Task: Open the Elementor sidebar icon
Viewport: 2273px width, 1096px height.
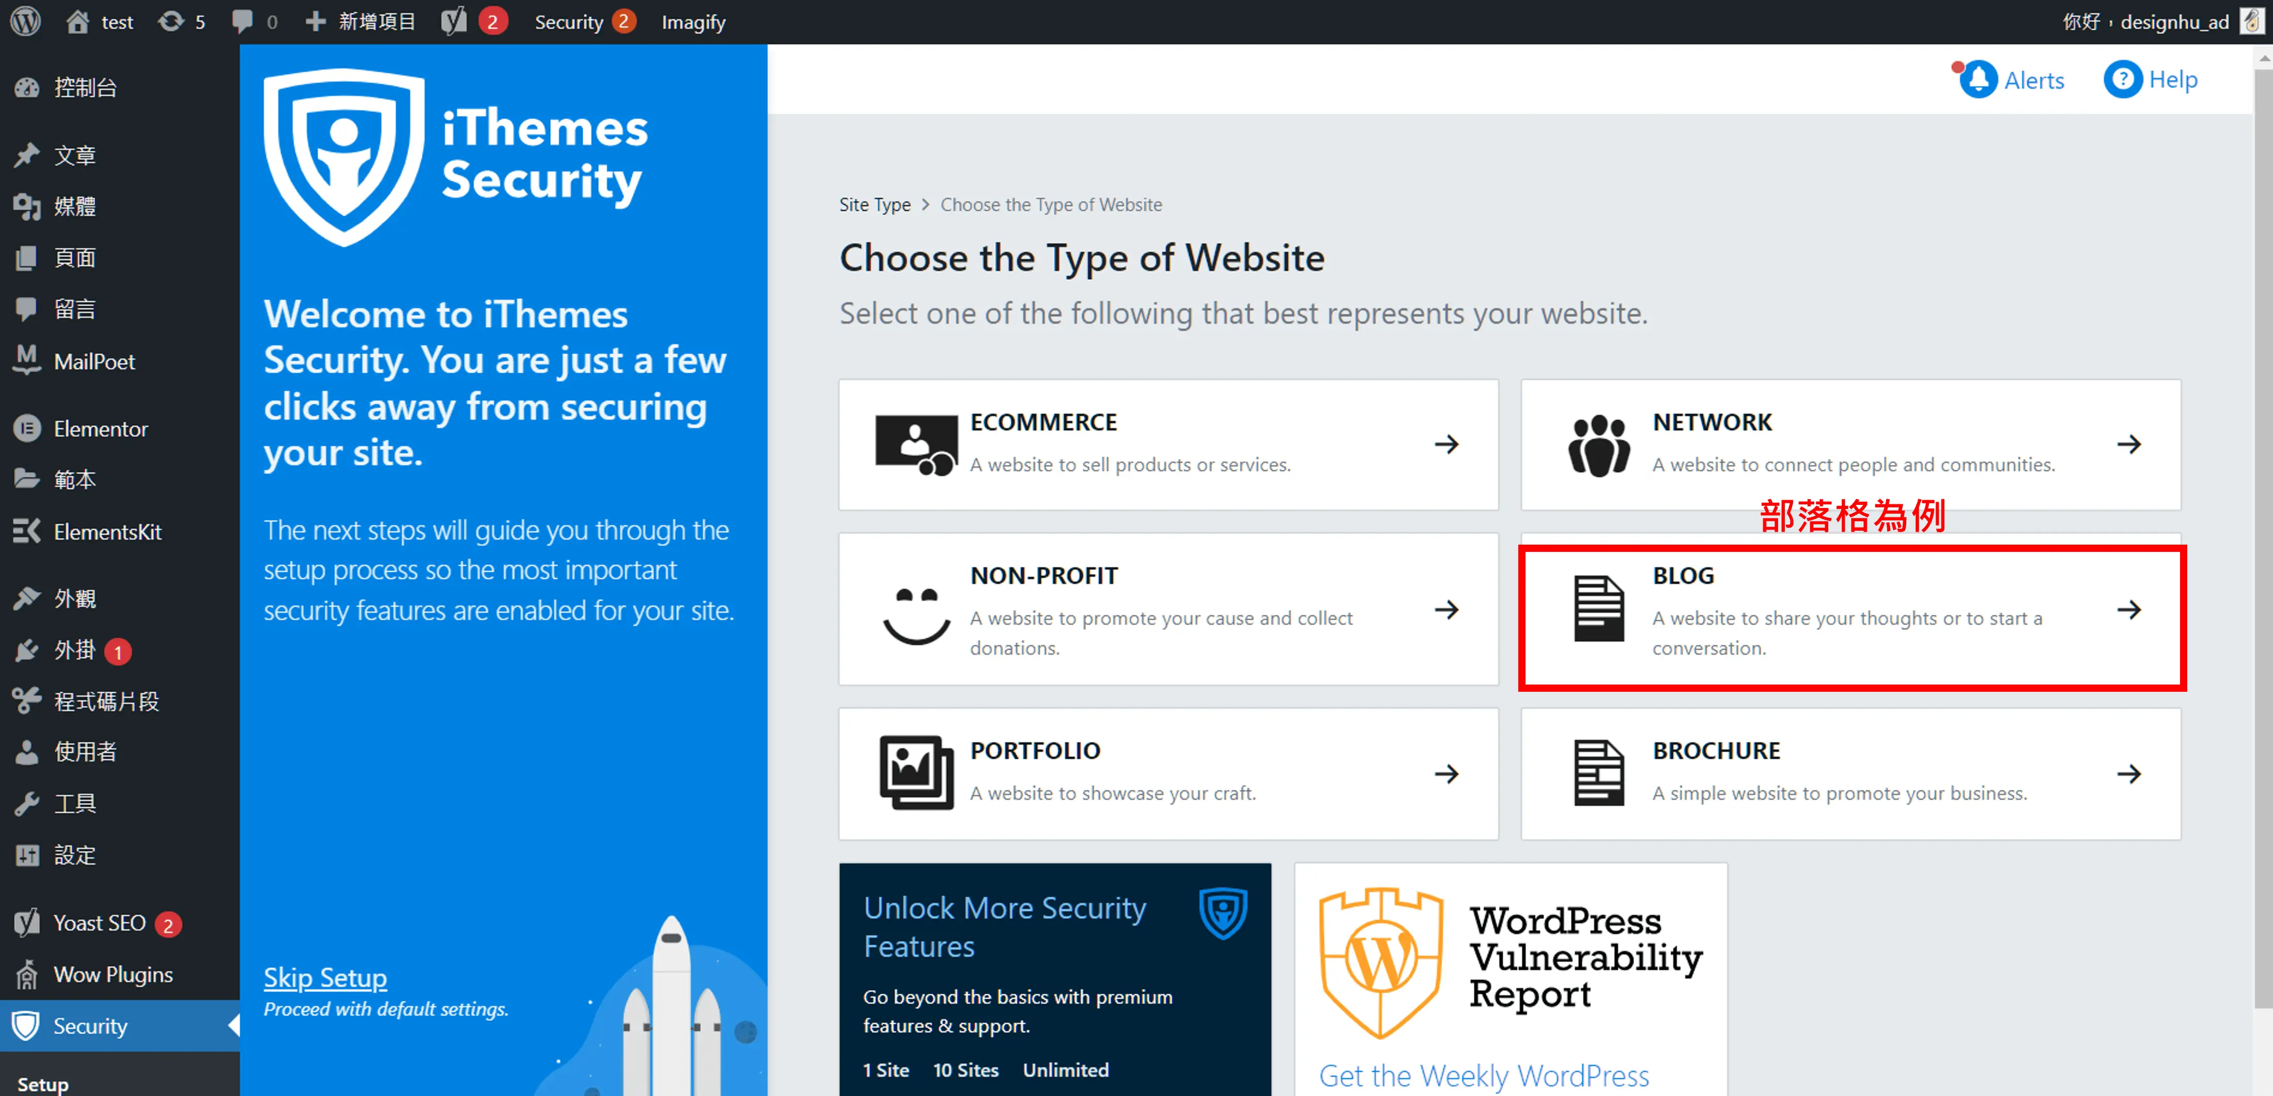Action: point(26,428)
